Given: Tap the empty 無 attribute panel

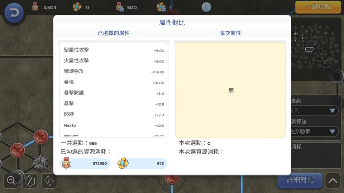Looking at the screenshot, I should pos(230,90).
